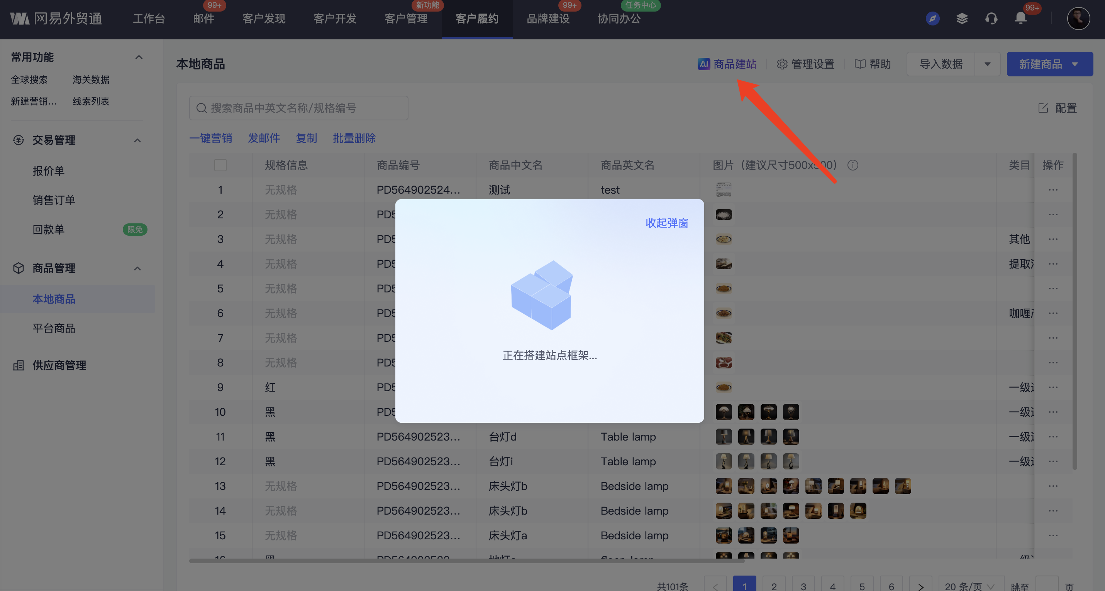Open the 导入数据 dropdown arrow
The image size is (1105, 591).
[988, 64]
